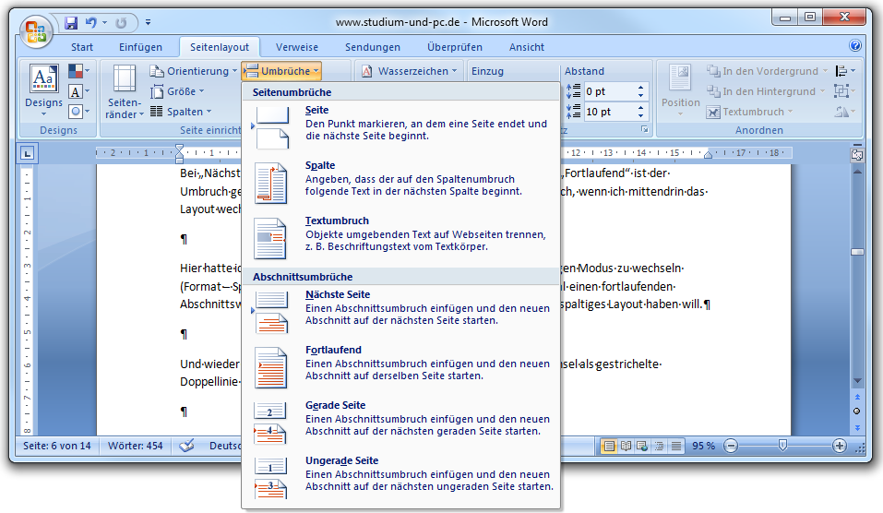883x513 pixels.
Task: Switch to Outline view
Action: click(x=659, y=446)
